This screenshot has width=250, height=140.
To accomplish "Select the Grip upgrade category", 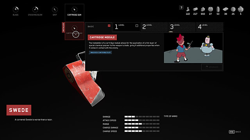I will 55,11.
